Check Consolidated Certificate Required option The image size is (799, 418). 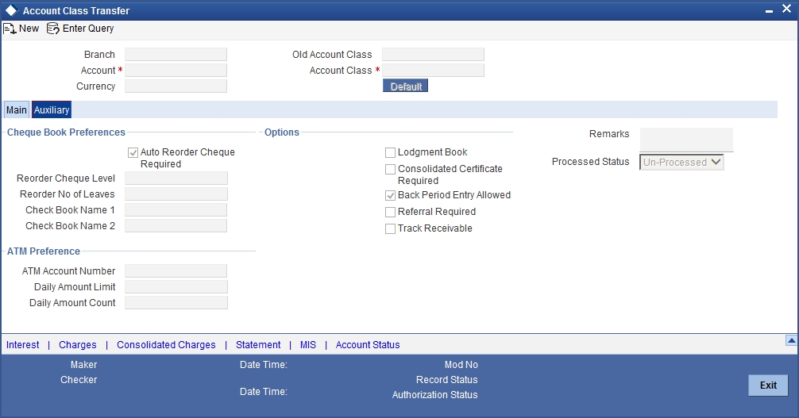[390, 169]
